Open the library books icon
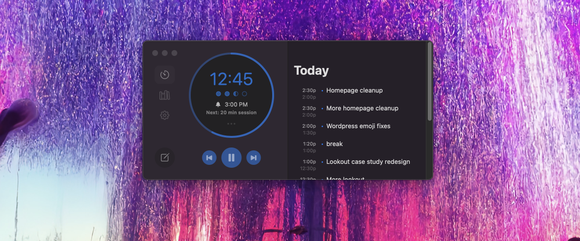Screen dimensions: 580x241 tap(165, 95)
